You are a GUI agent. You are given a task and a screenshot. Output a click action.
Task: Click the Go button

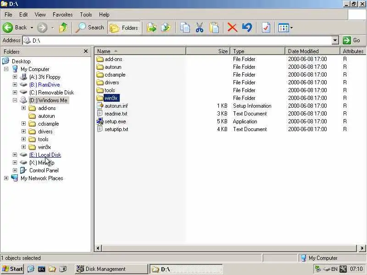pos(351,40)
